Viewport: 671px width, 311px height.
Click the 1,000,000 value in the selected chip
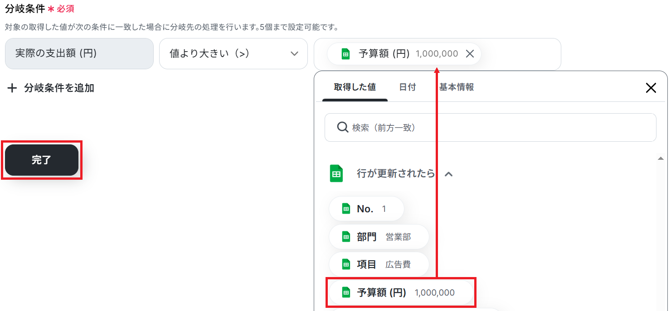[437, 54]
